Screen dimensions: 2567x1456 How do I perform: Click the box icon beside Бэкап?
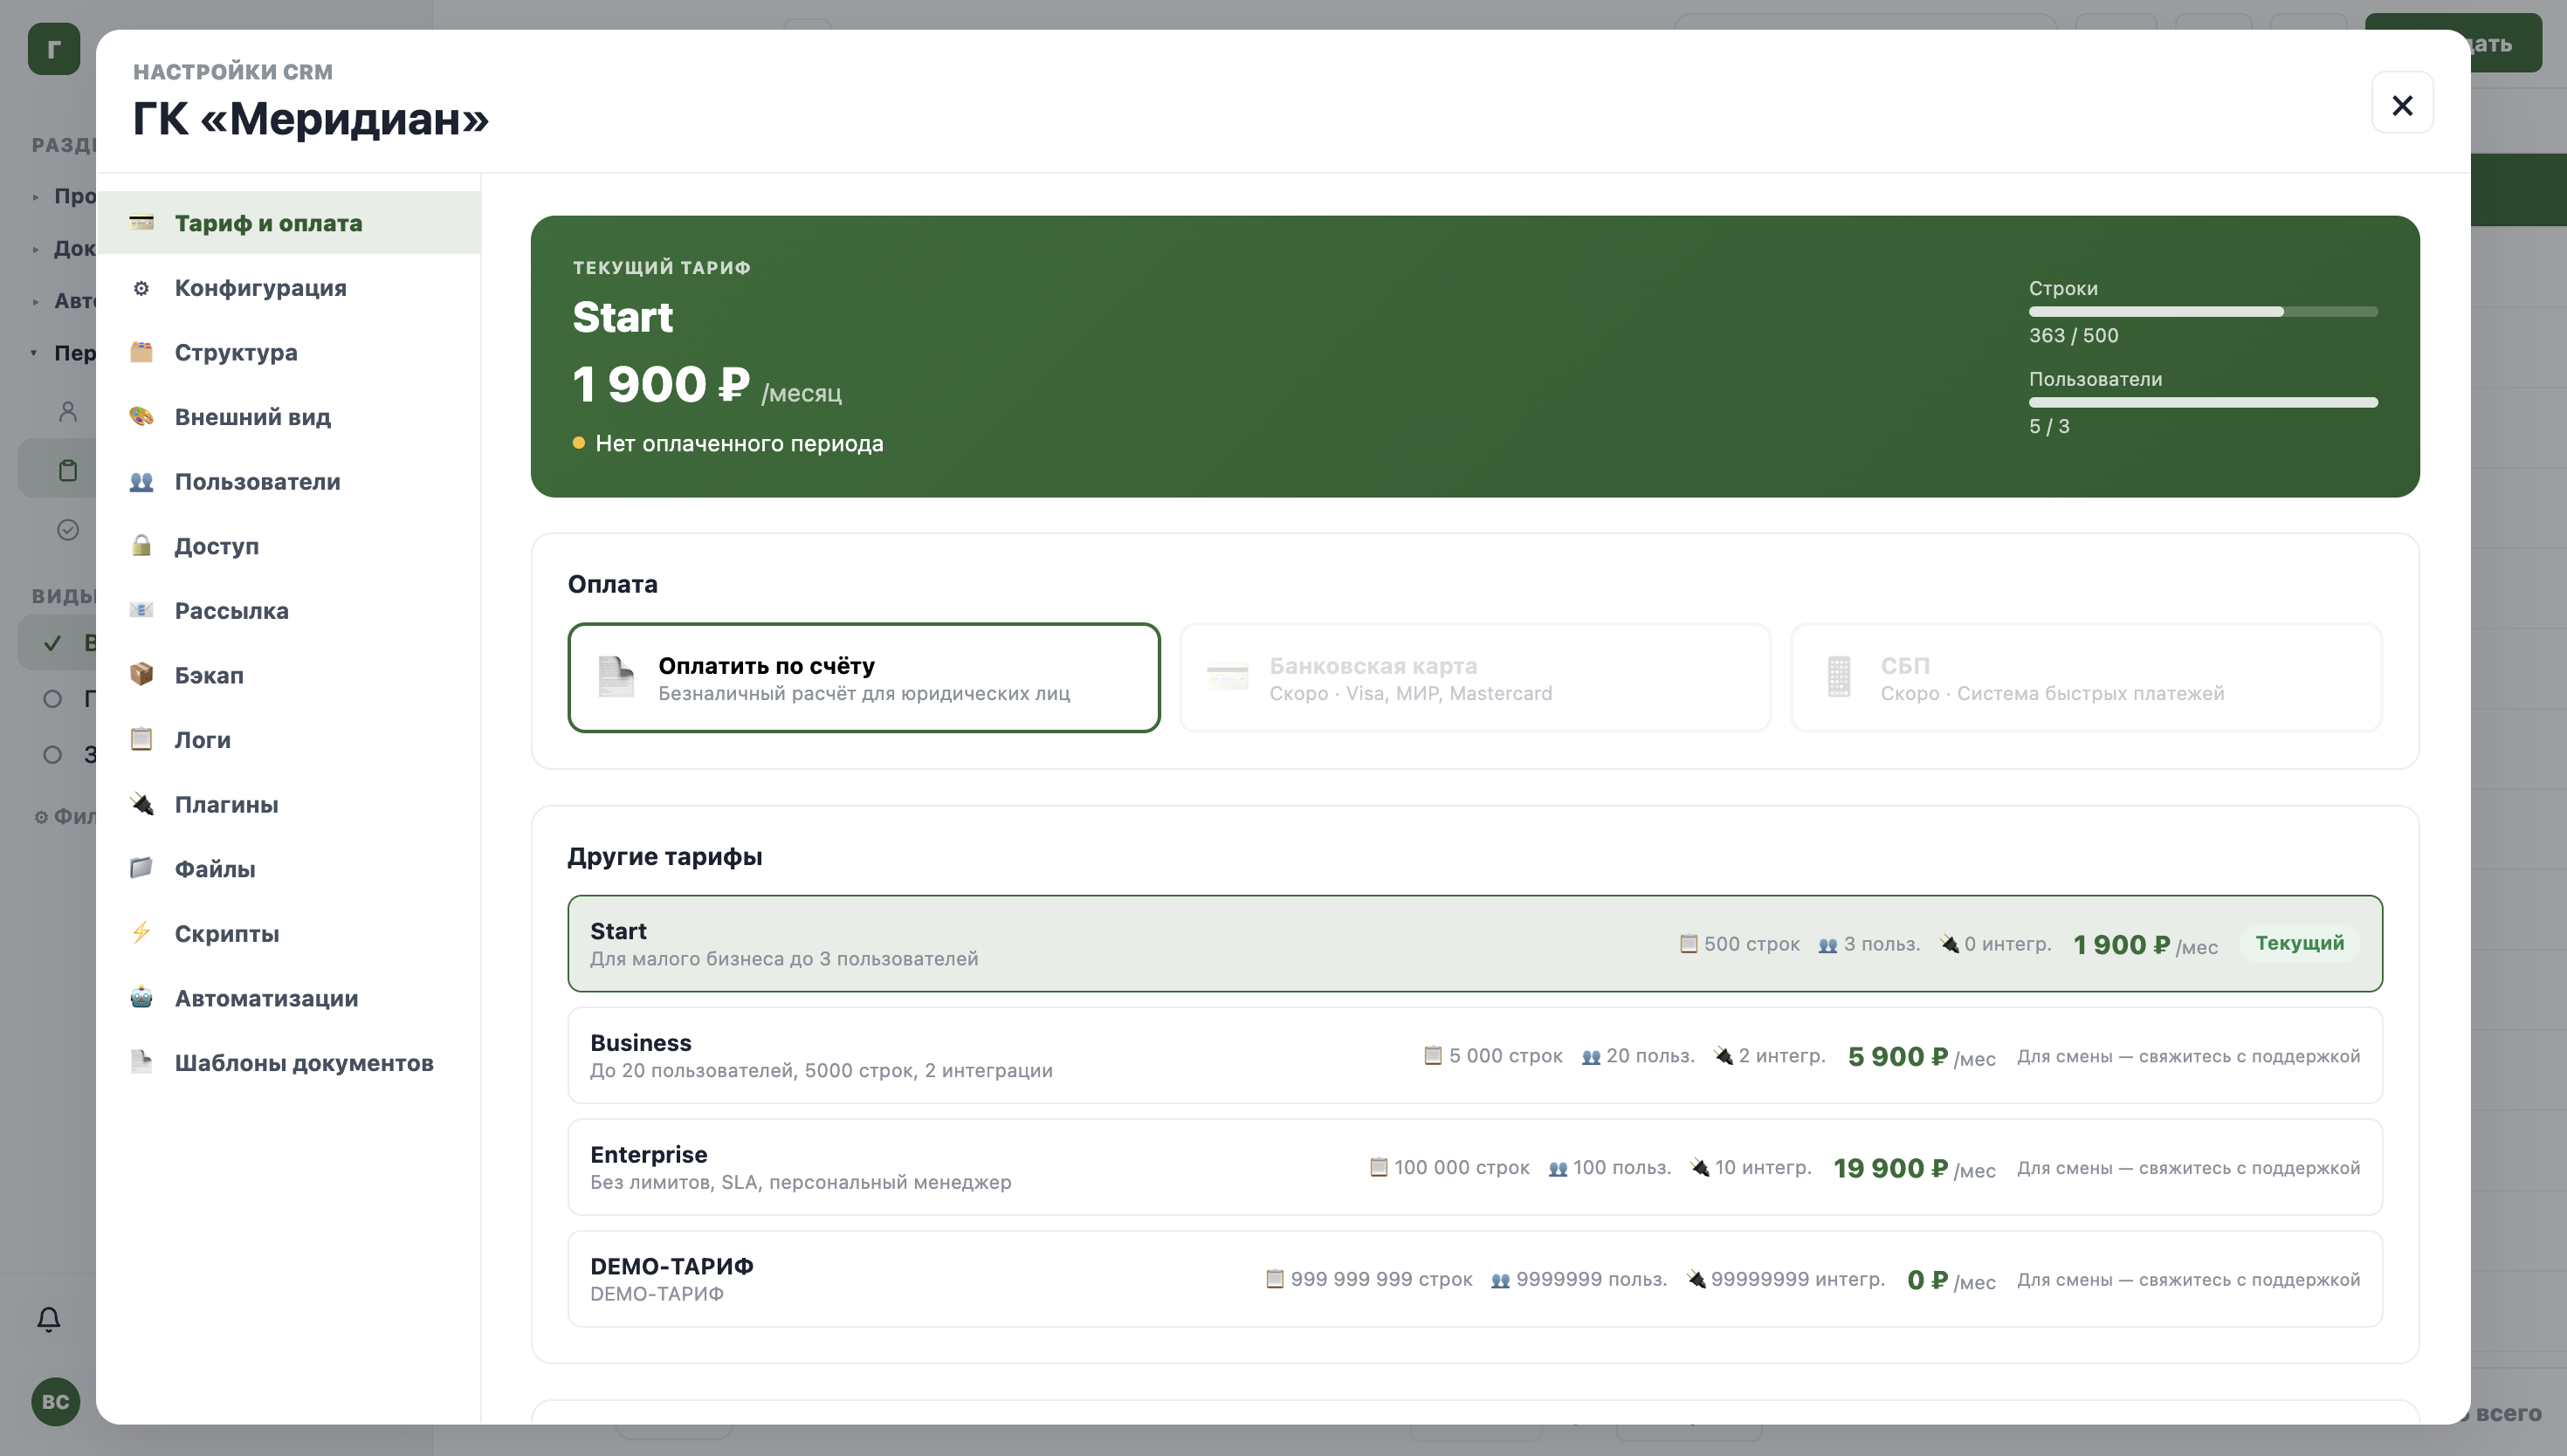pyautogui.click(x=141, y=675)
